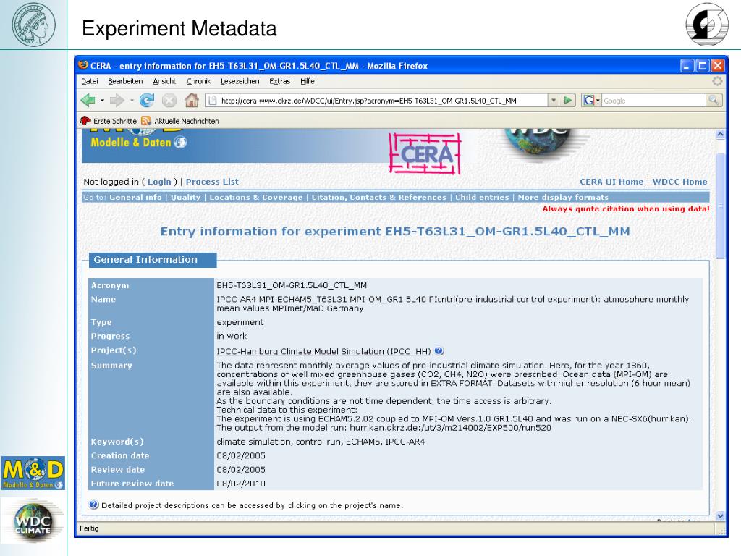Open the Lesezeichen menu
Viewport: 741px width, 556px height.
pyautogui.click(x=240, y=81)
